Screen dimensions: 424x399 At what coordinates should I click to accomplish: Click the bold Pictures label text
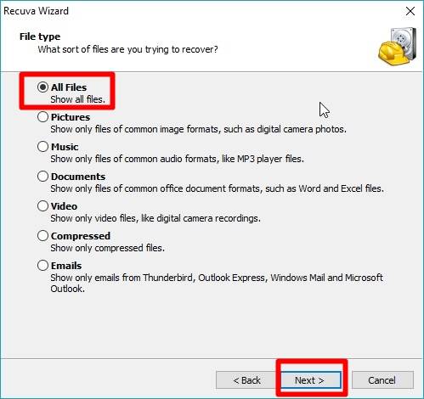71,117
